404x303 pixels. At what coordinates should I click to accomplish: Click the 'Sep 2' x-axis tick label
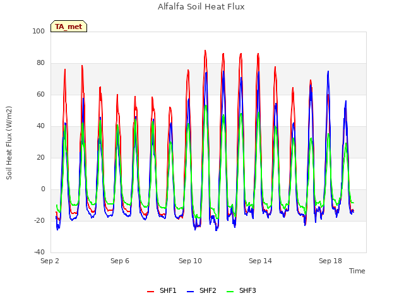point(50,261)
